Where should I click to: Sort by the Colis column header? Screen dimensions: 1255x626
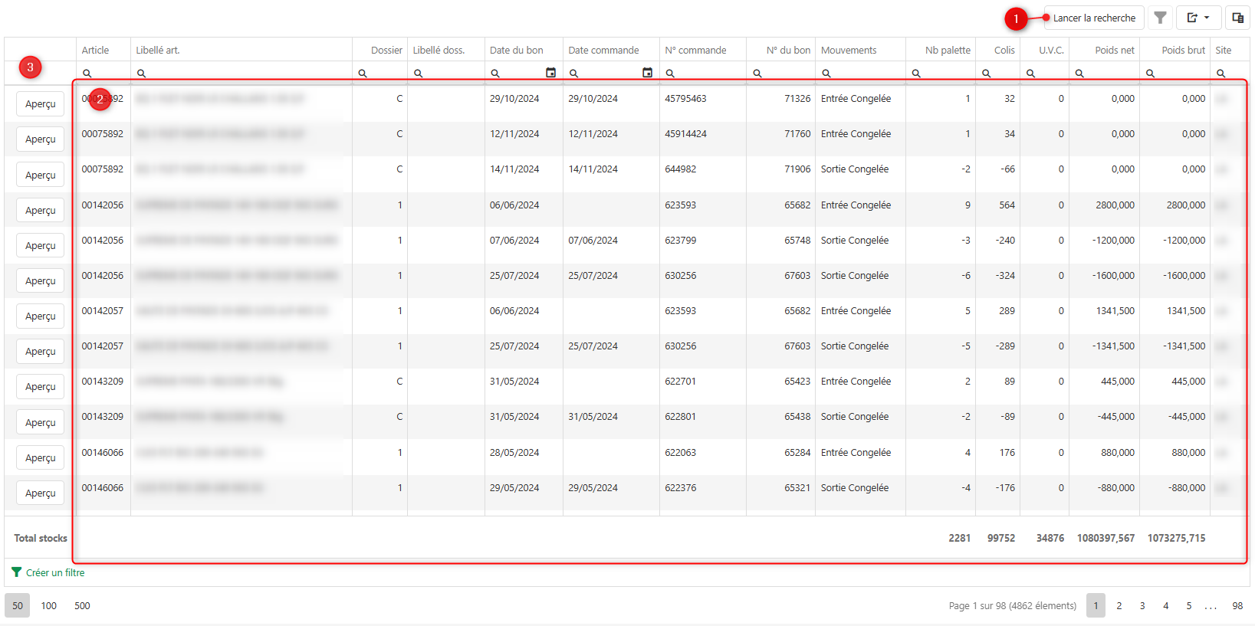pyautogui.click(x=1004, y=50)
